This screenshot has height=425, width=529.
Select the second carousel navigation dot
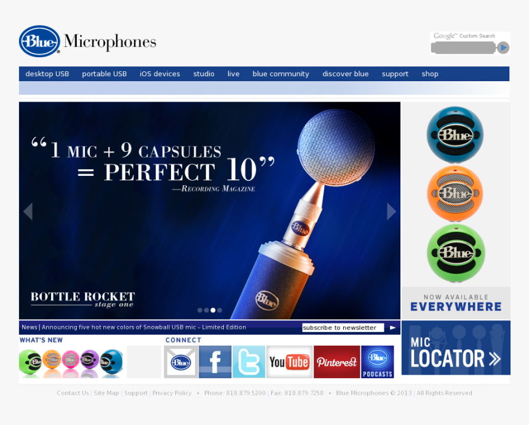[x=205, y=310]
